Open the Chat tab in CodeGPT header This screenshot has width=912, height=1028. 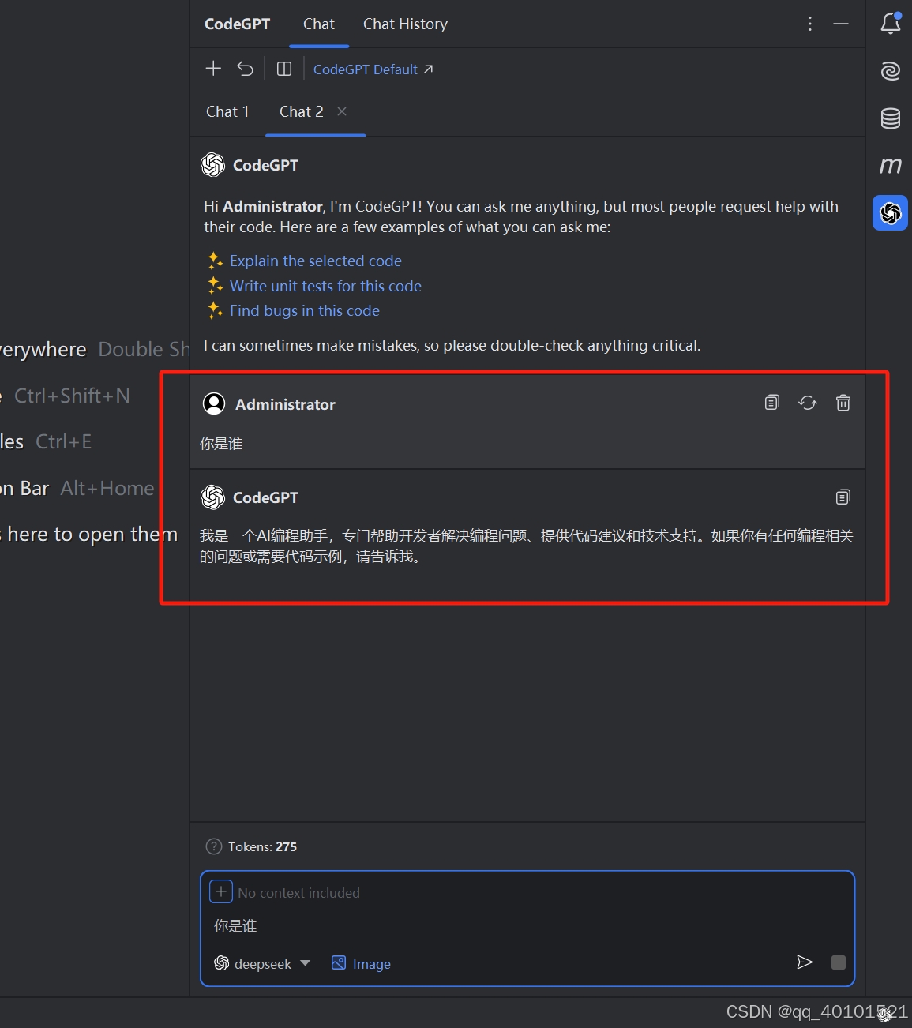[x=319, y=24]
